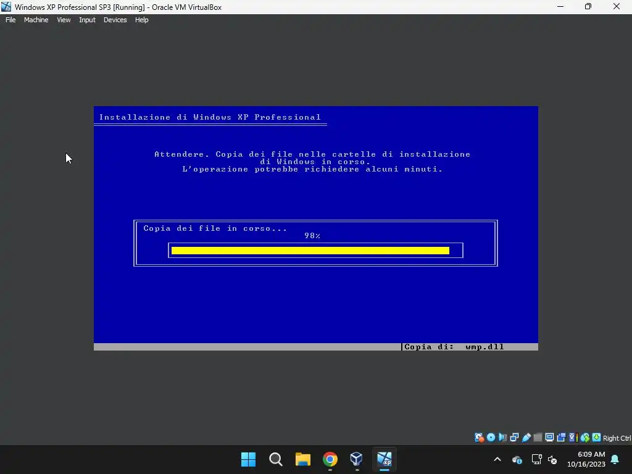Open the Windows Start menu
The image size is (632, 474).
248,459
